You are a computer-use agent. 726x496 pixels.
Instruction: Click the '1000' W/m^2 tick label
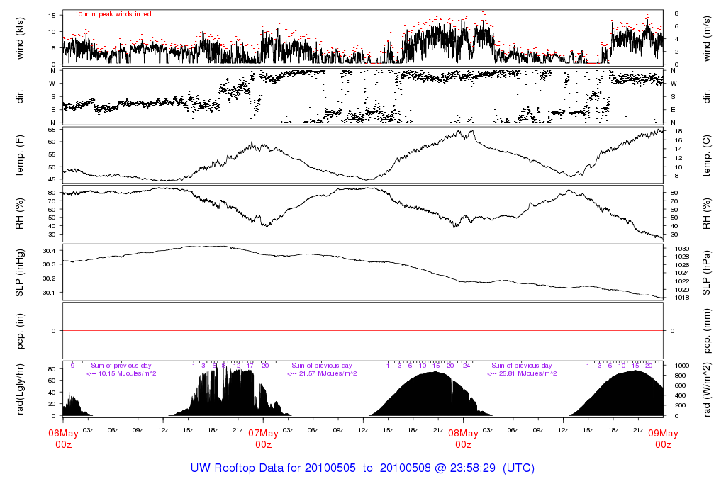(682, 366)
